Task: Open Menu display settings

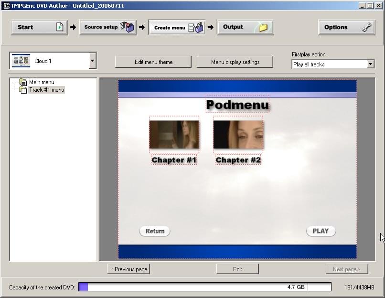Action: click(235, 62)
